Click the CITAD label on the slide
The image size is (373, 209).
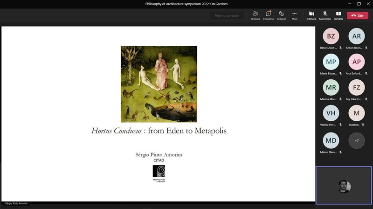[159, 160]
